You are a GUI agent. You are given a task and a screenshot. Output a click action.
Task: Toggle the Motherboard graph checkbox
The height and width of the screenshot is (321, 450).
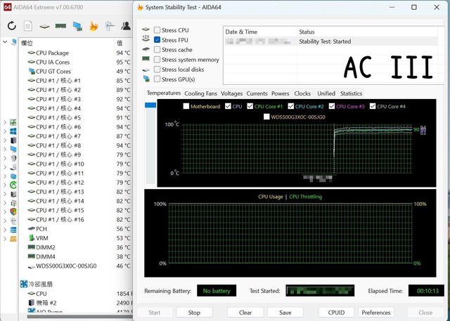click(x=186, y=107)
